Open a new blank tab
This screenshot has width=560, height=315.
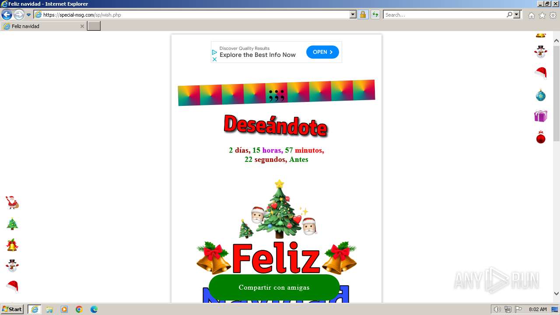94,26
